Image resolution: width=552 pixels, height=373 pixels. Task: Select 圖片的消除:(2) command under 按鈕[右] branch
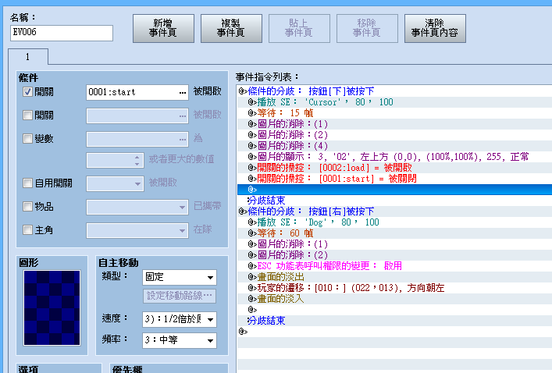tap(394, 254)
